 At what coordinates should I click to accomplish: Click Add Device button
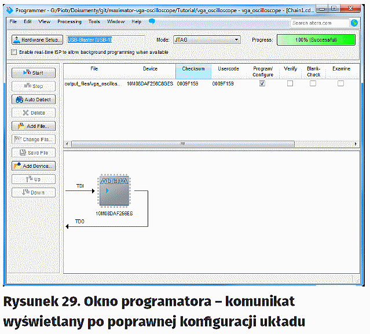point(34,166)
